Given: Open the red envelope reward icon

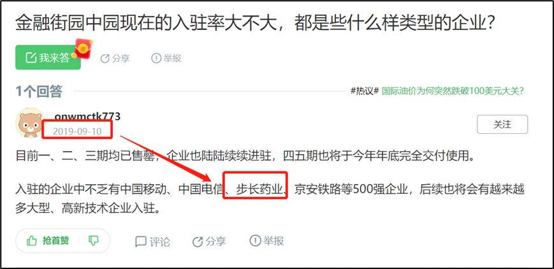Looking at the screenshot, I should (84, 49).
